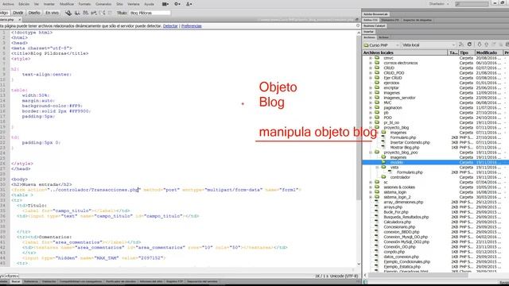This screenshot has width=509, height=286.
Task: Expand the paginacion folder
Action: point(371,108)
